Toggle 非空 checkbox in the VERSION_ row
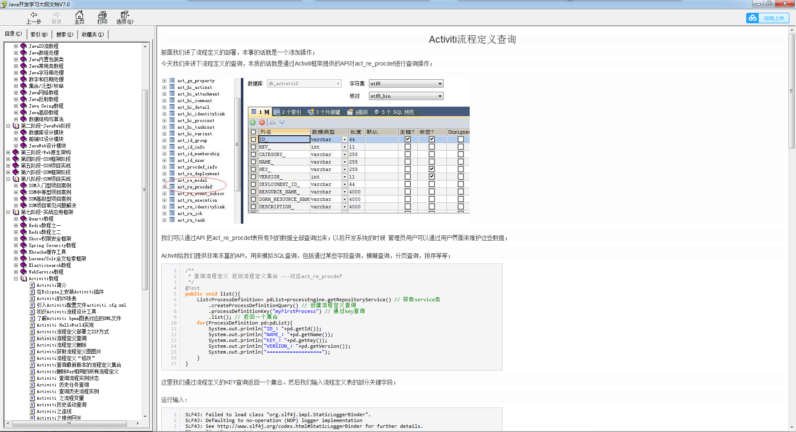 coord(432,177)
